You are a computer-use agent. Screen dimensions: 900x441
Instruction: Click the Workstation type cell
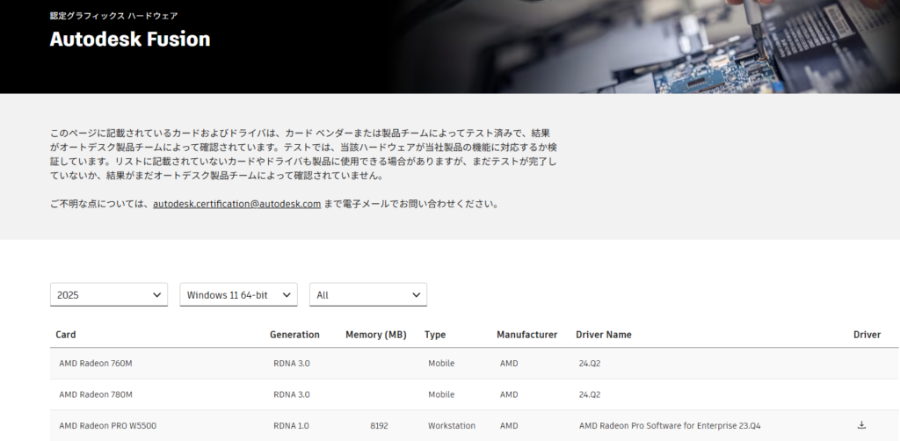pos(452,425)
